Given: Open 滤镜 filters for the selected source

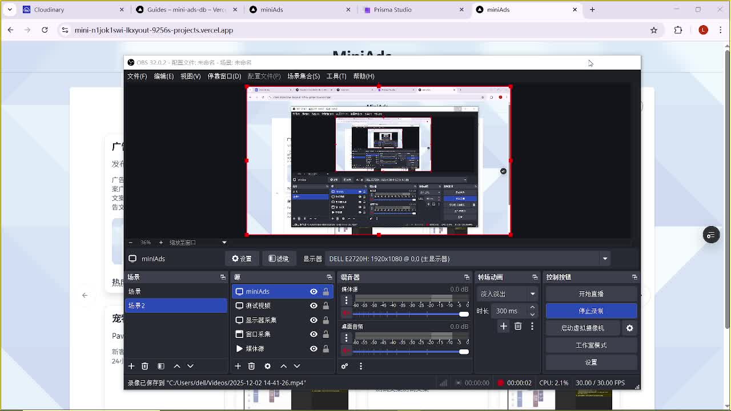Looking at the screenshot, I should (279, 259).
